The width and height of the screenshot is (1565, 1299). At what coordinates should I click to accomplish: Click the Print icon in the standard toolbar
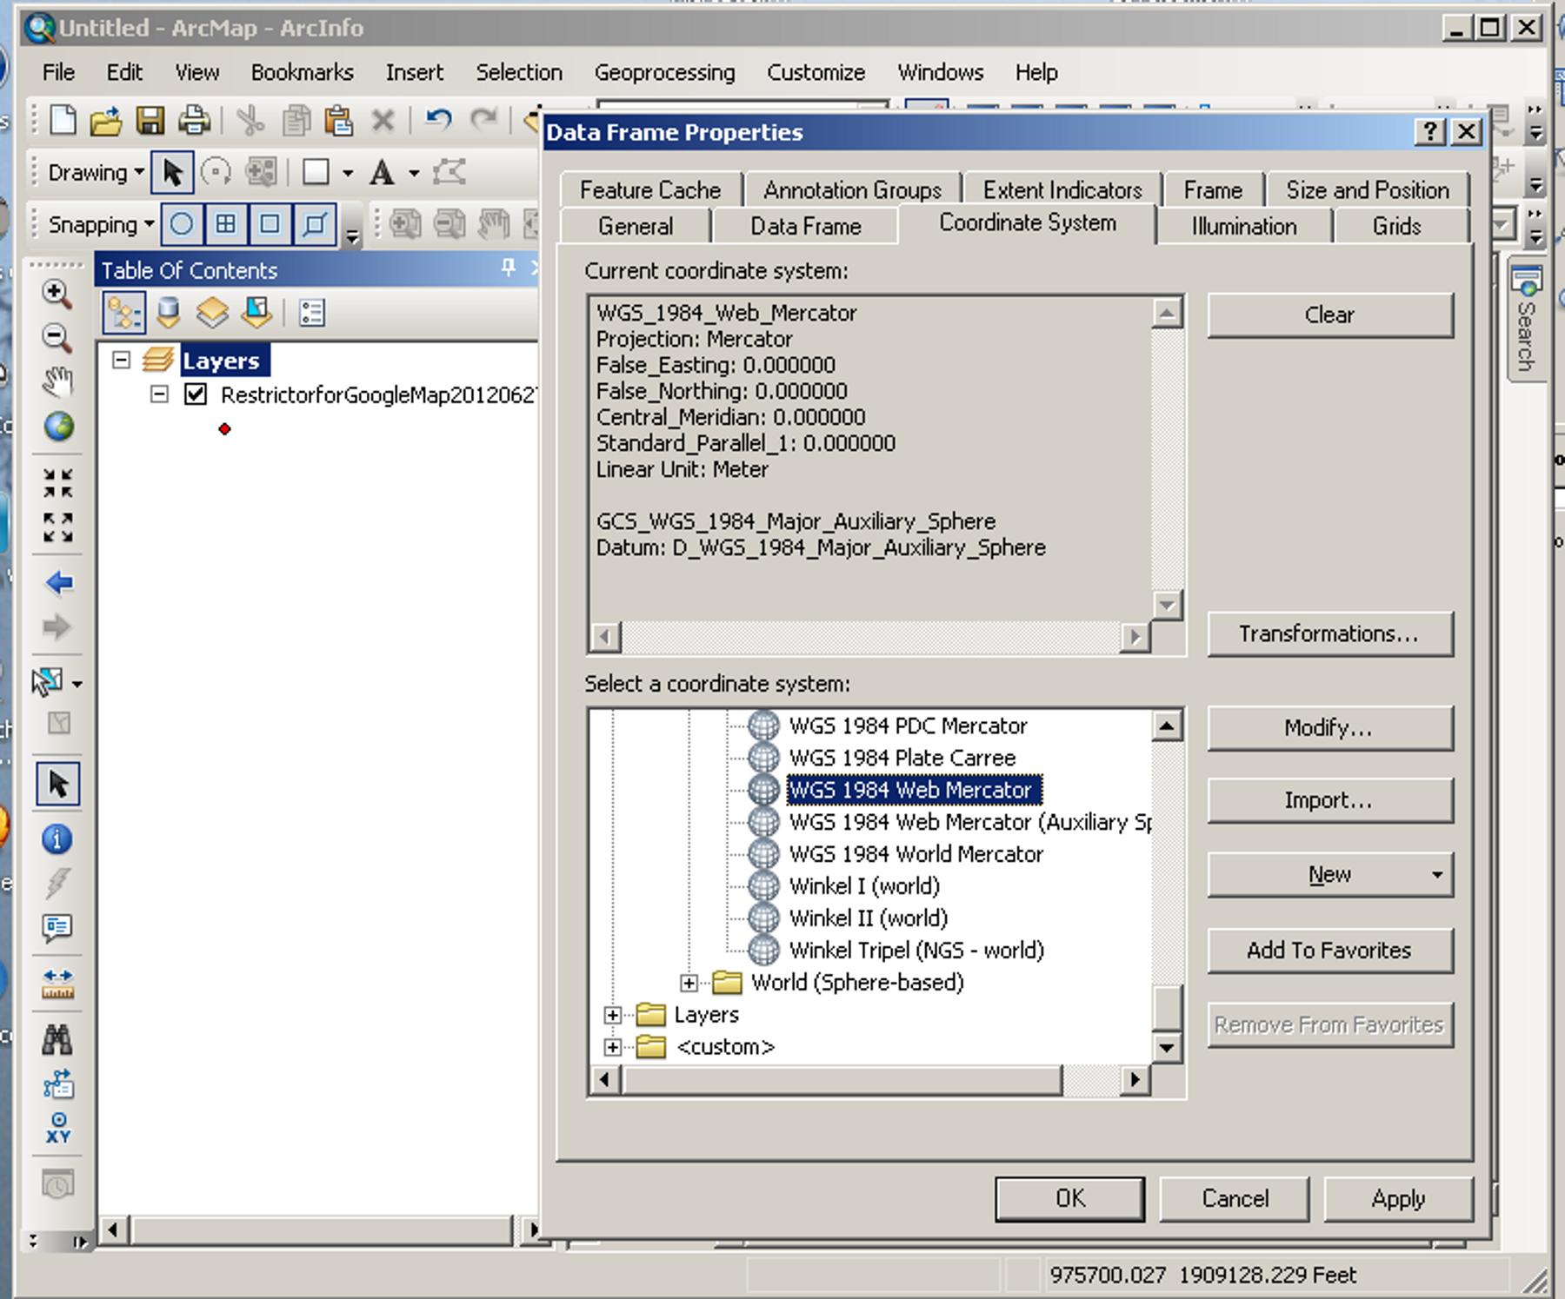click(x=194, y=121)
